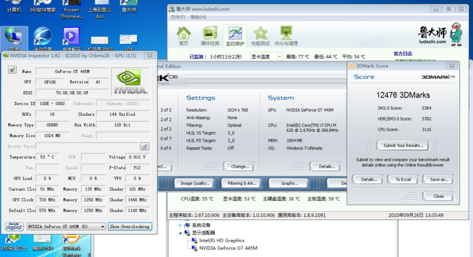Open the 文件(F) menu
The image size is (473, 257).
pyautogui.click(x=178, y=17)
